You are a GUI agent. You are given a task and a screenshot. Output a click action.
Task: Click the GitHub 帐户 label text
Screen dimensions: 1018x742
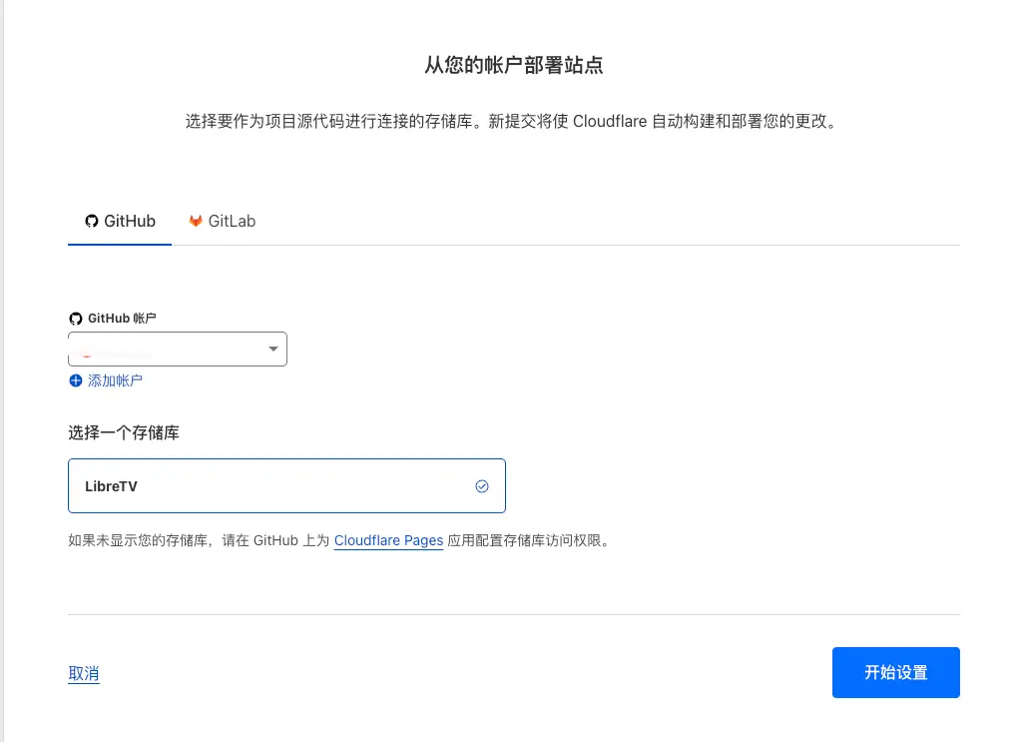122,319
